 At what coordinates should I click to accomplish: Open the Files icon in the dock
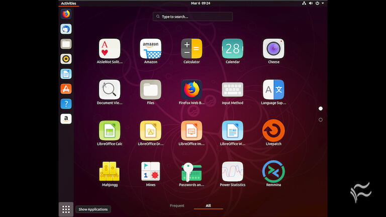pos(66,44)
